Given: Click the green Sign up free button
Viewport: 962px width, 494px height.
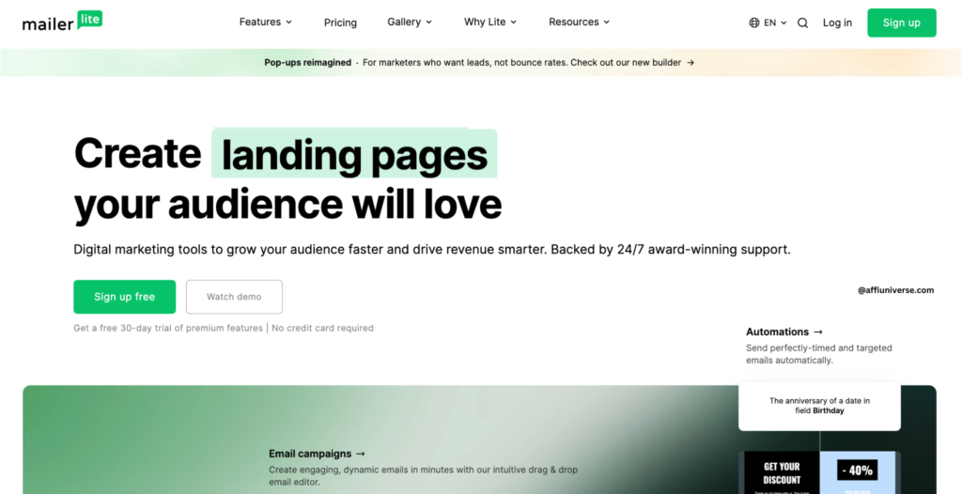Looking at the screenshot, I should click(x=124, y=297).
